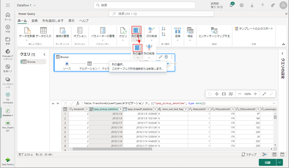Click the diagram zoom-out minus control
The height and width of the screenshot is (168, 289).
click(x=240, y=94)
